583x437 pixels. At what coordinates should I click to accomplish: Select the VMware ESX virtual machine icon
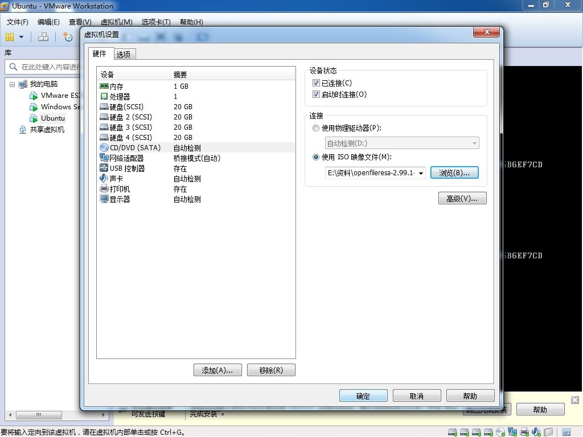tap(34, 96)
